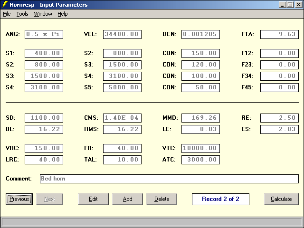This screenshot has height=228, width=304.
Task: Open the Help menu
Action: pos(62,14)
